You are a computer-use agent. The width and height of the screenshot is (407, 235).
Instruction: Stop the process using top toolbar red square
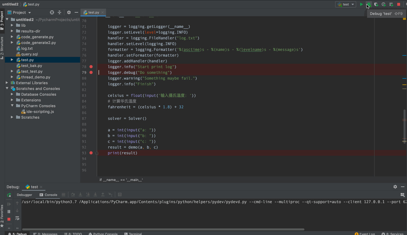[399, 4]
